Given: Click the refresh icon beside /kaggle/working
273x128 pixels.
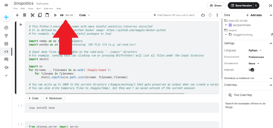Looking at the screenshot, I should pos(272,34).
